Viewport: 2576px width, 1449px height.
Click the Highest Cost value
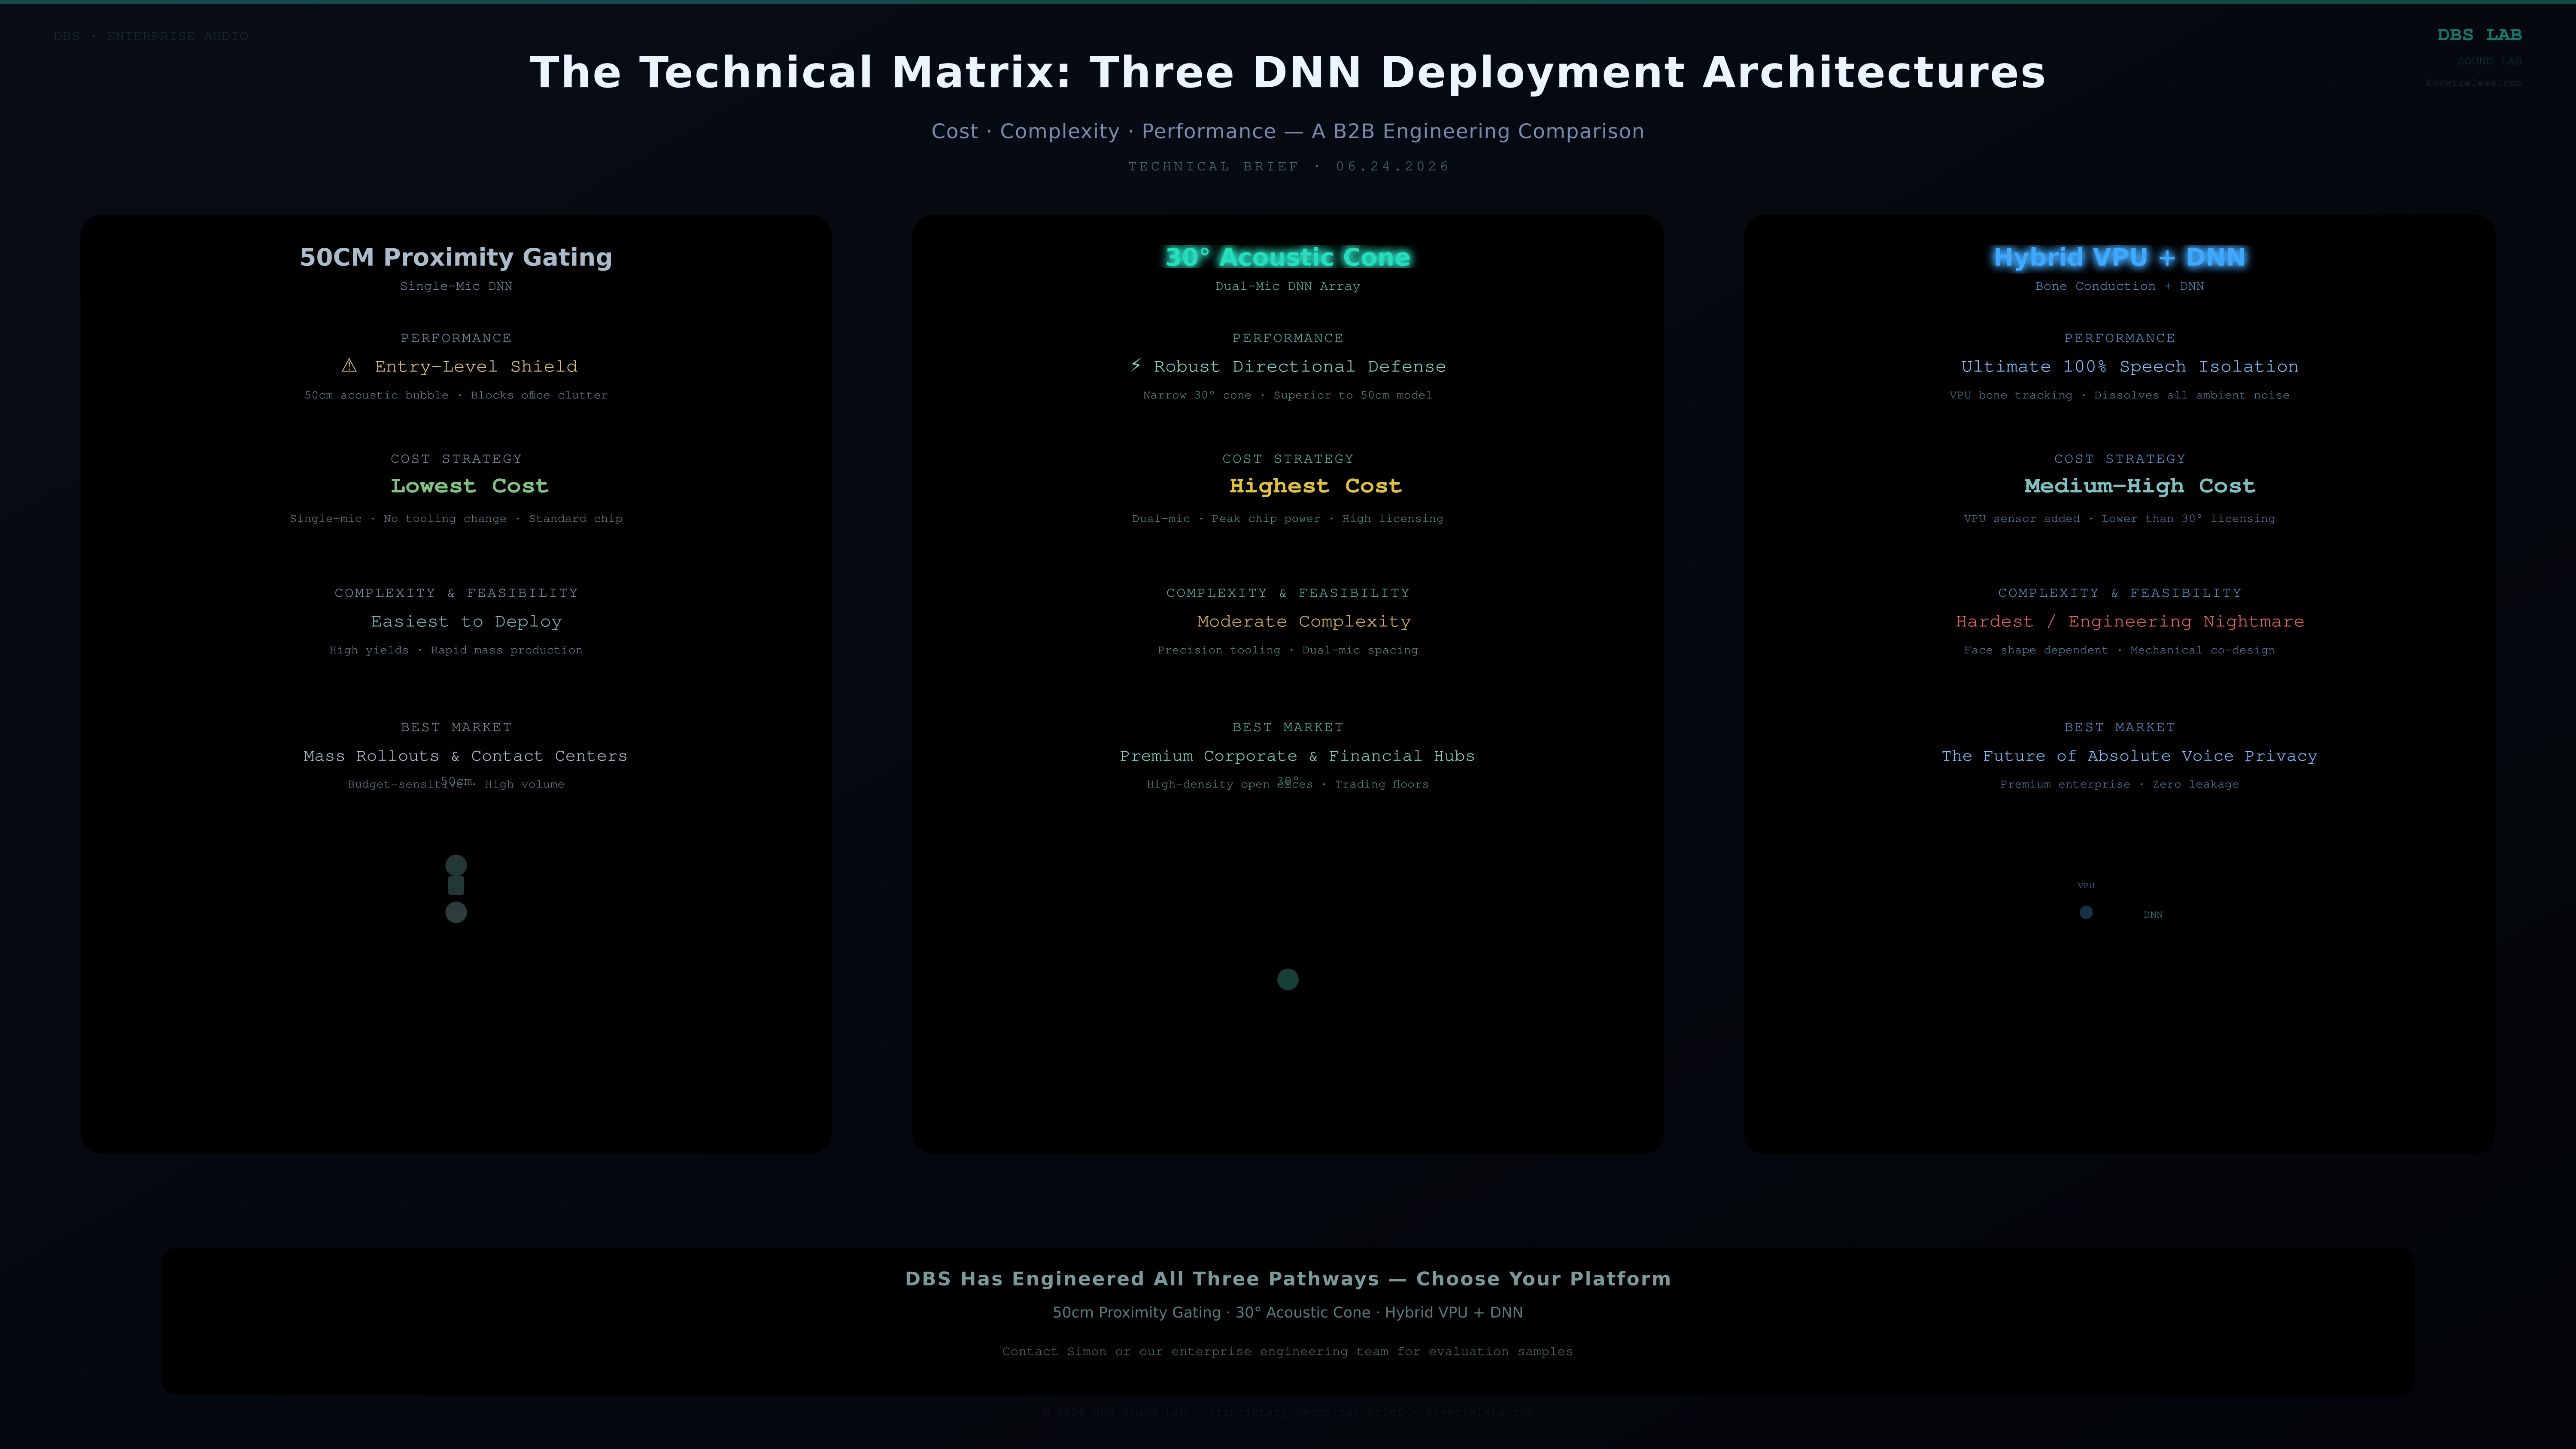pyautogui.click(x=1315, y=486)
